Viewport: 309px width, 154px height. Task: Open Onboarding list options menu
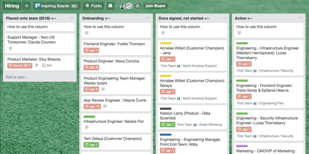tap(148, 18)
